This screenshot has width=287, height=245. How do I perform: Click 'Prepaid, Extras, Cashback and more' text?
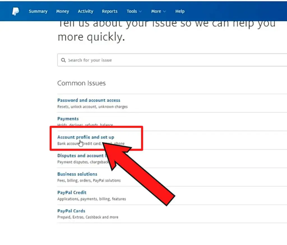[x=88, y=217]
